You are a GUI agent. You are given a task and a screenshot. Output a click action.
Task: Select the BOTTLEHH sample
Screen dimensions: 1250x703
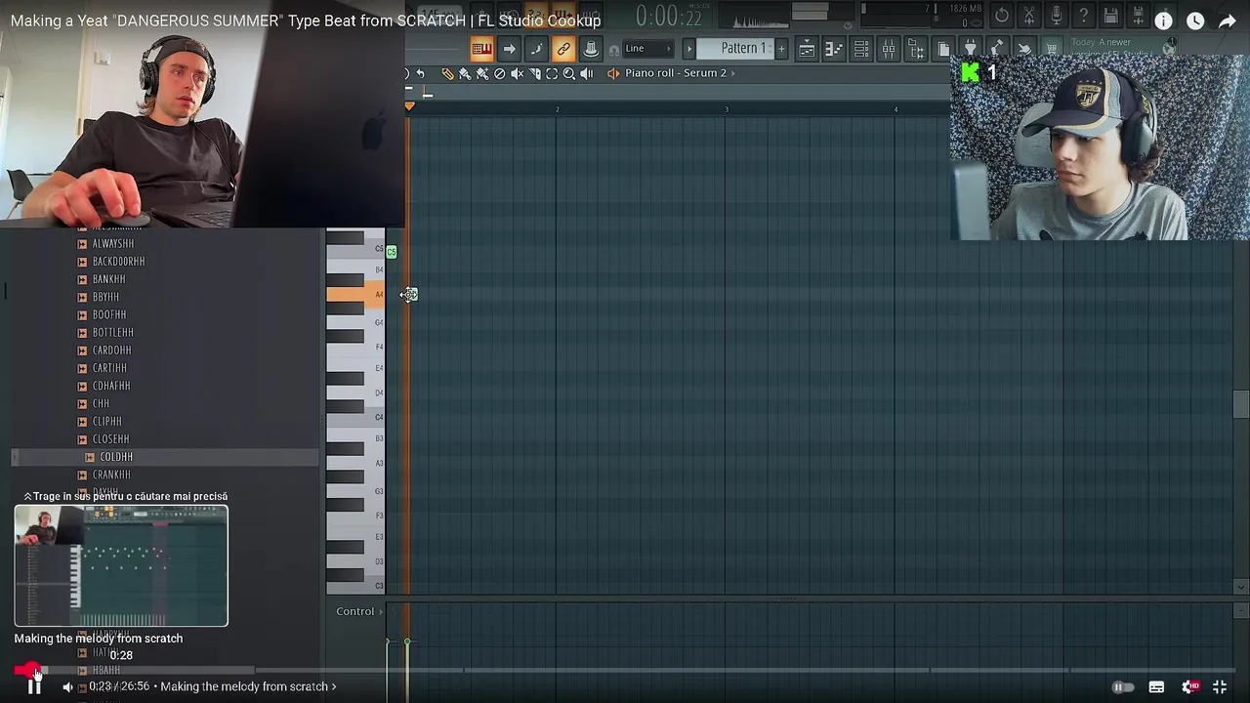tap(112, 333)
